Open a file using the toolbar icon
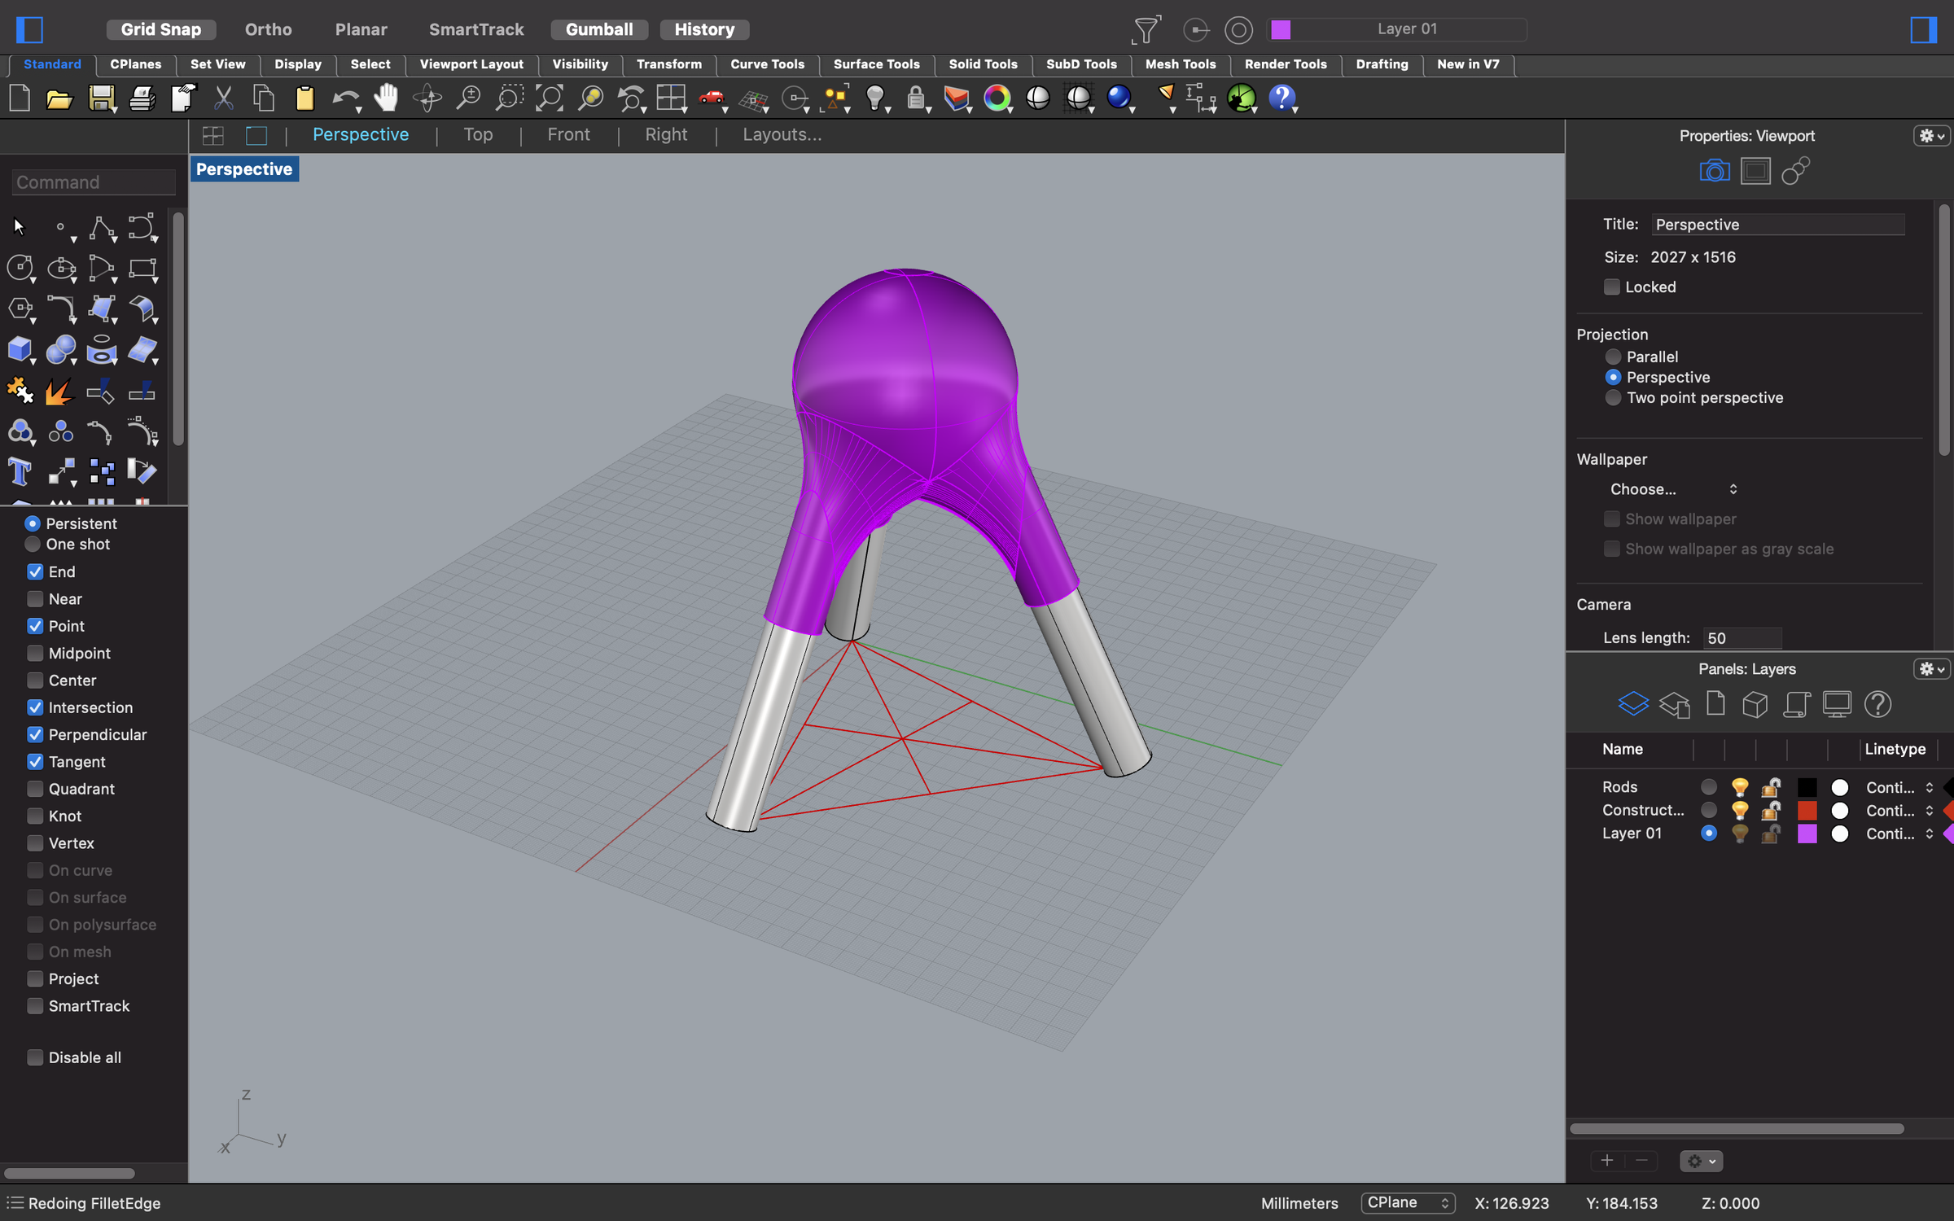 click(x=59, y=98)
